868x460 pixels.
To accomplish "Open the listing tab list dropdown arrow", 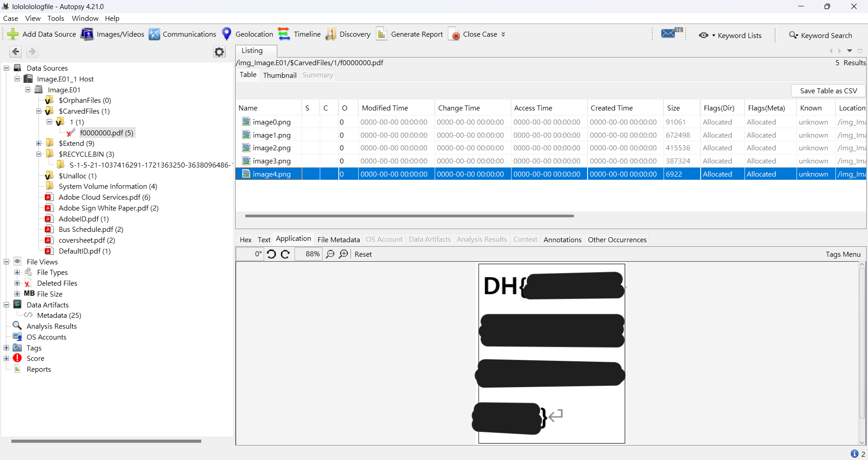I will point(849,51).
